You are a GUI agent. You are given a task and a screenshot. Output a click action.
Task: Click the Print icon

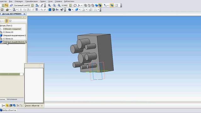pos(7,10)
